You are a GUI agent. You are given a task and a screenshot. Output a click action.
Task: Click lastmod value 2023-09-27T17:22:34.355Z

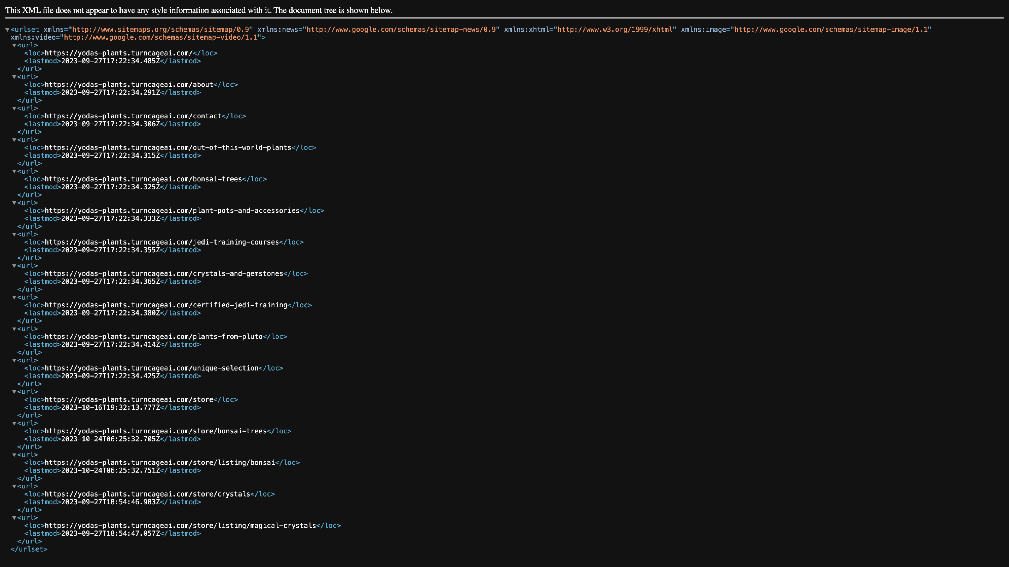click(110, 250)
